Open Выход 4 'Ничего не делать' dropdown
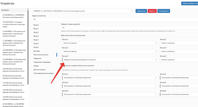Screen dimensions: 198x107 tap(179, 51)
